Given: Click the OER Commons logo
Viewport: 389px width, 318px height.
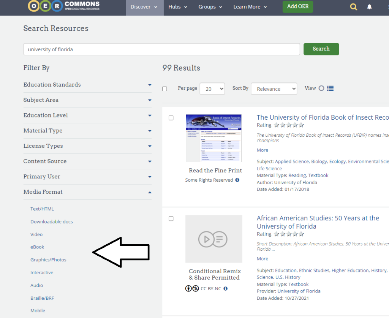Looking at the screenshot, I should (64, 6).
